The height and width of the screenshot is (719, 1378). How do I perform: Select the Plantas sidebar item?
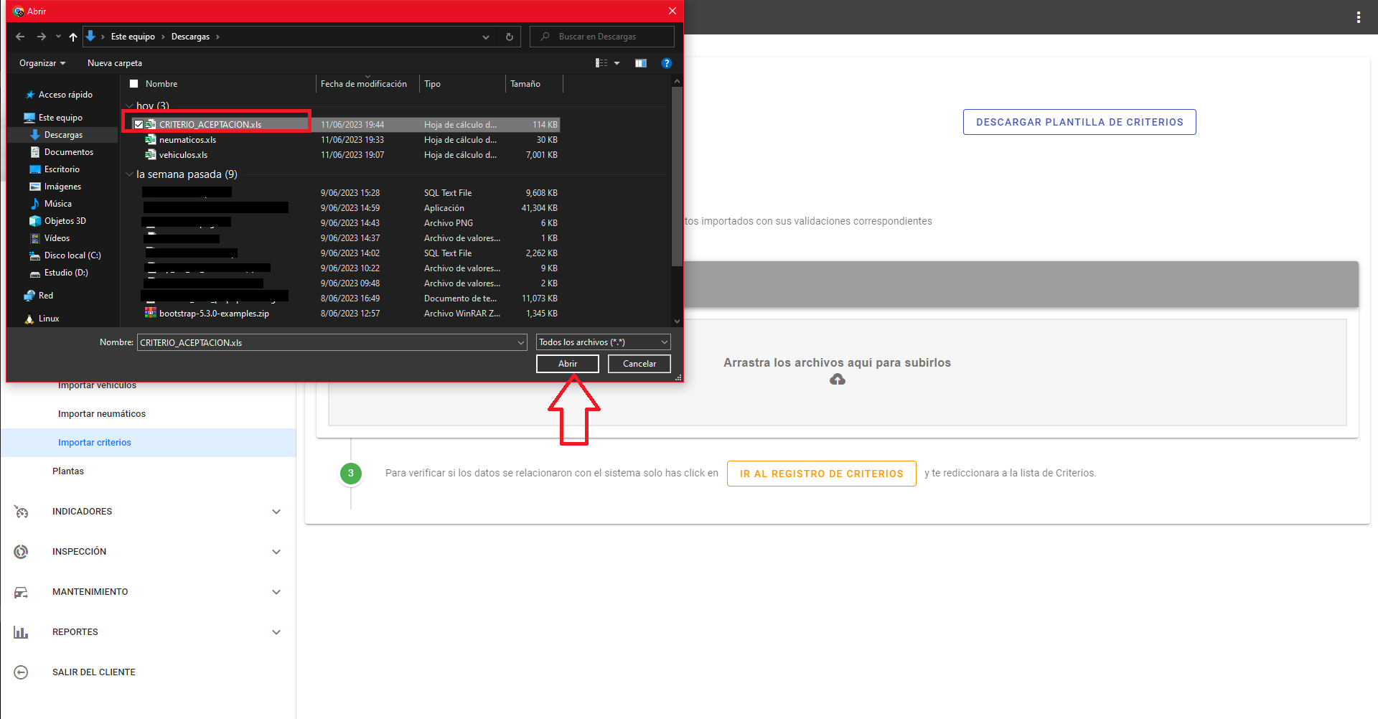tap(68, 471)
